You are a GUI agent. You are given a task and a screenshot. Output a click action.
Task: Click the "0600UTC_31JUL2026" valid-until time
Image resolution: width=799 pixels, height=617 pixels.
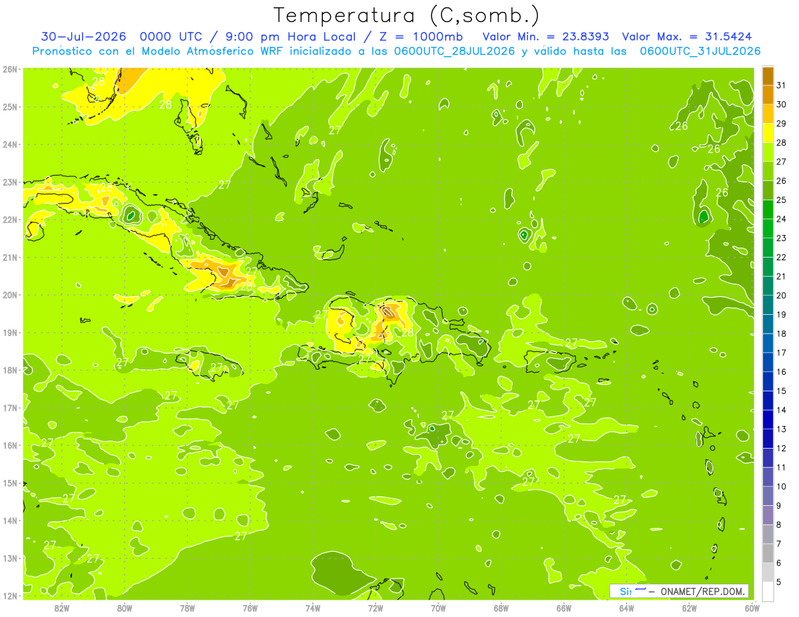(x=700, y=51)
